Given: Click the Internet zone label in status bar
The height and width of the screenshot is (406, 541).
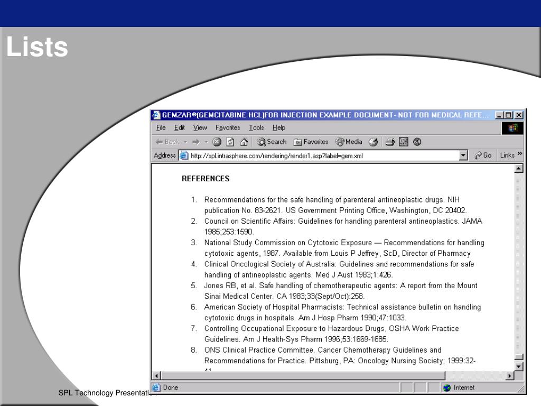Looking at the screenshot, I should click(464, 387).
